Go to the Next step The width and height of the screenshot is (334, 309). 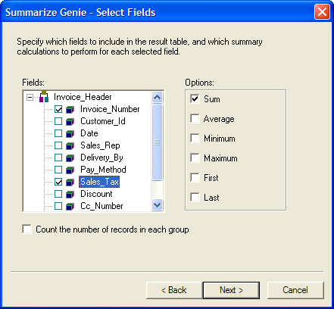click(x=231, y=290)
